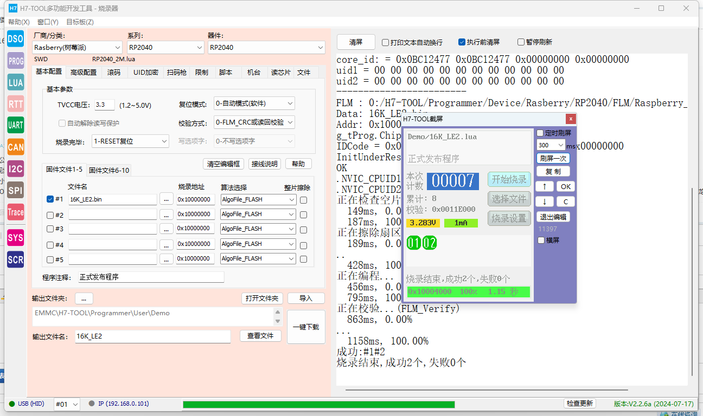Image resolution: width=703 pixels, height=416 pixels.
Task: Open the LUA script tool
Action: tap(16, 82)
